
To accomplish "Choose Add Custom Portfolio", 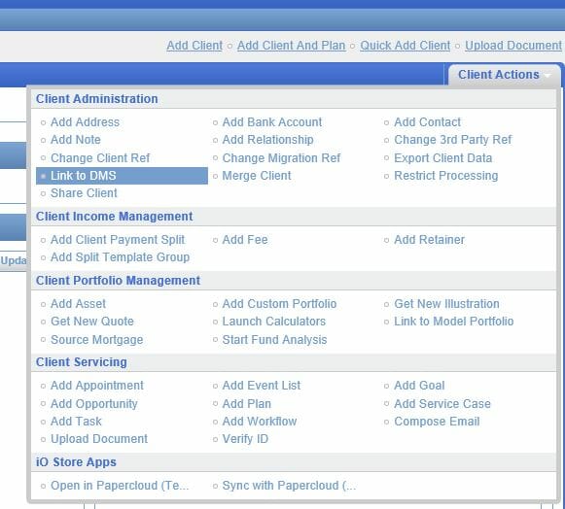I will [279, 304].
